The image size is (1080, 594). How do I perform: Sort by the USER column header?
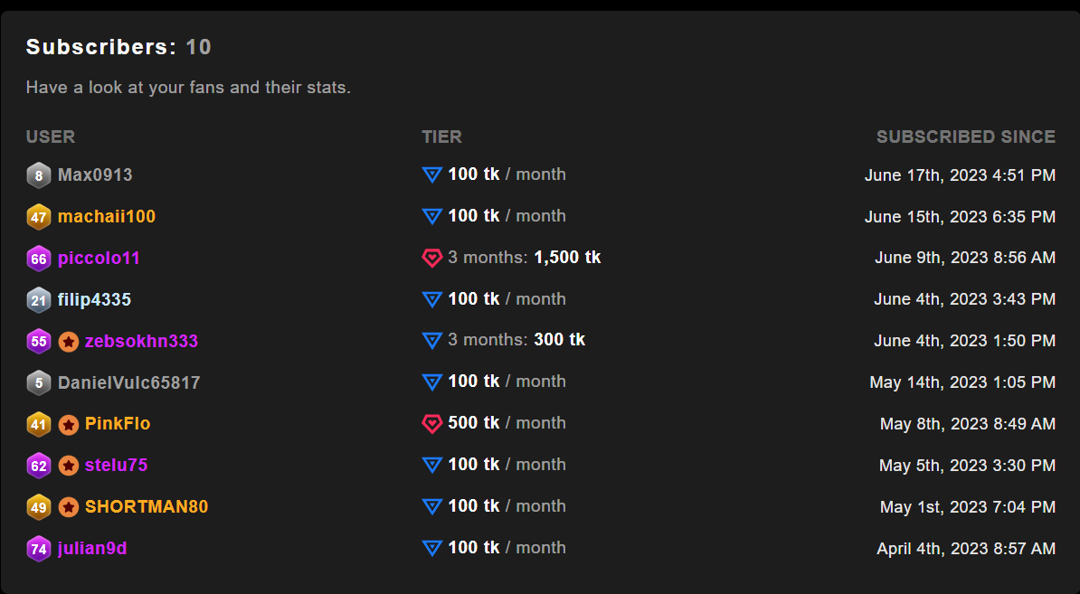pyautogui.click(x=51, y=137)
